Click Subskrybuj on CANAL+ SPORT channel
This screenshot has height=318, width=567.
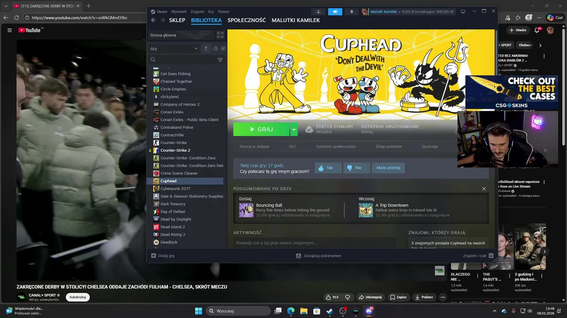pos(78,297)
